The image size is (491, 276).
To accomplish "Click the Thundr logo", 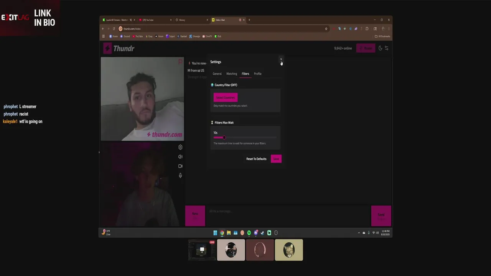I will click(119, 48).
